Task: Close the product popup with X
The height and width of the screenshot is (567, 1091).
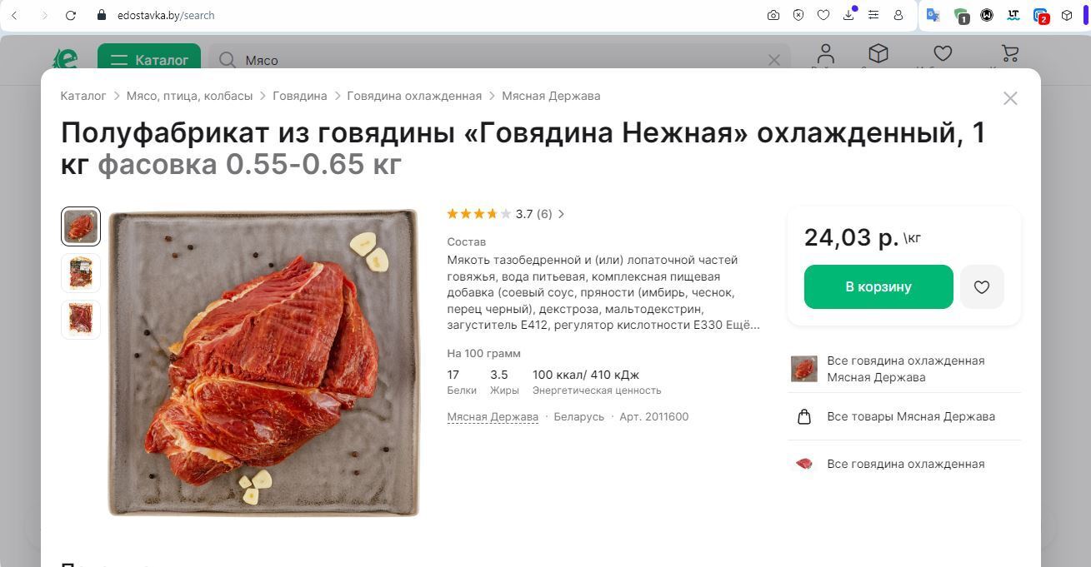Action: (x=1010, y=98)
